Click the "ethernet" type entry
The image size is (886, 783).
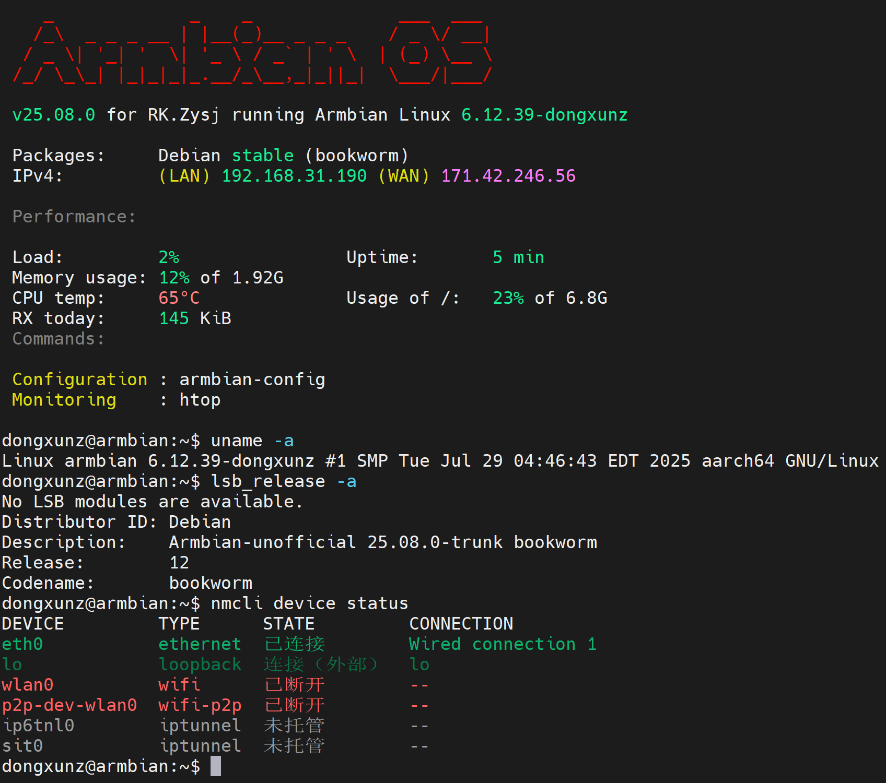(x=200, y=644)
